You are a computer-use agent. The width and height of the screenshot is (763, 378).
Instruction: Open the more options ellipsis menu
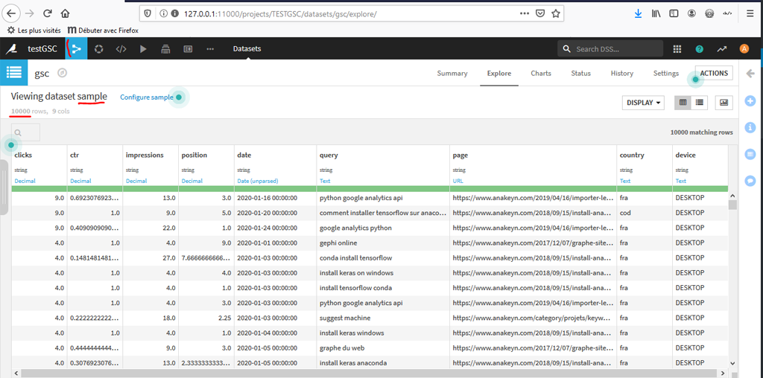point(210,48)
